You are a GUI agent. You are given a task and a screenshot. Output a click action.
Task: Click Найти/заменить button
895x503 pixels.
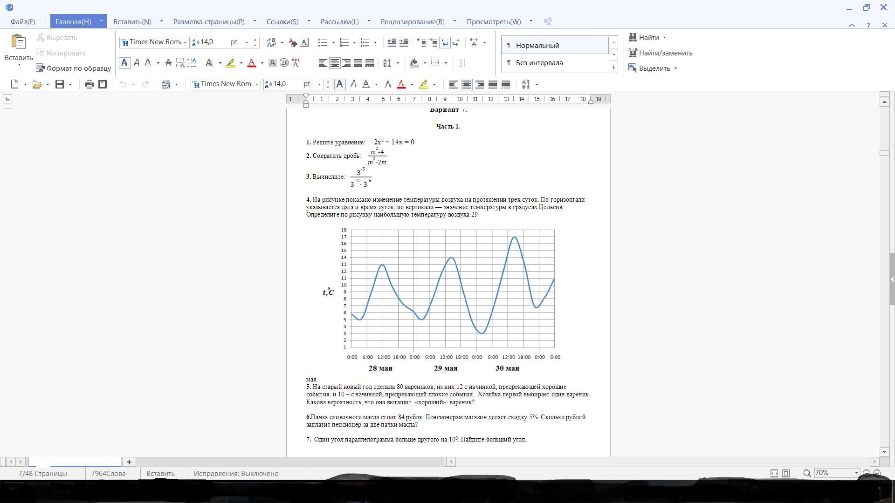click(x=660, y=53)
